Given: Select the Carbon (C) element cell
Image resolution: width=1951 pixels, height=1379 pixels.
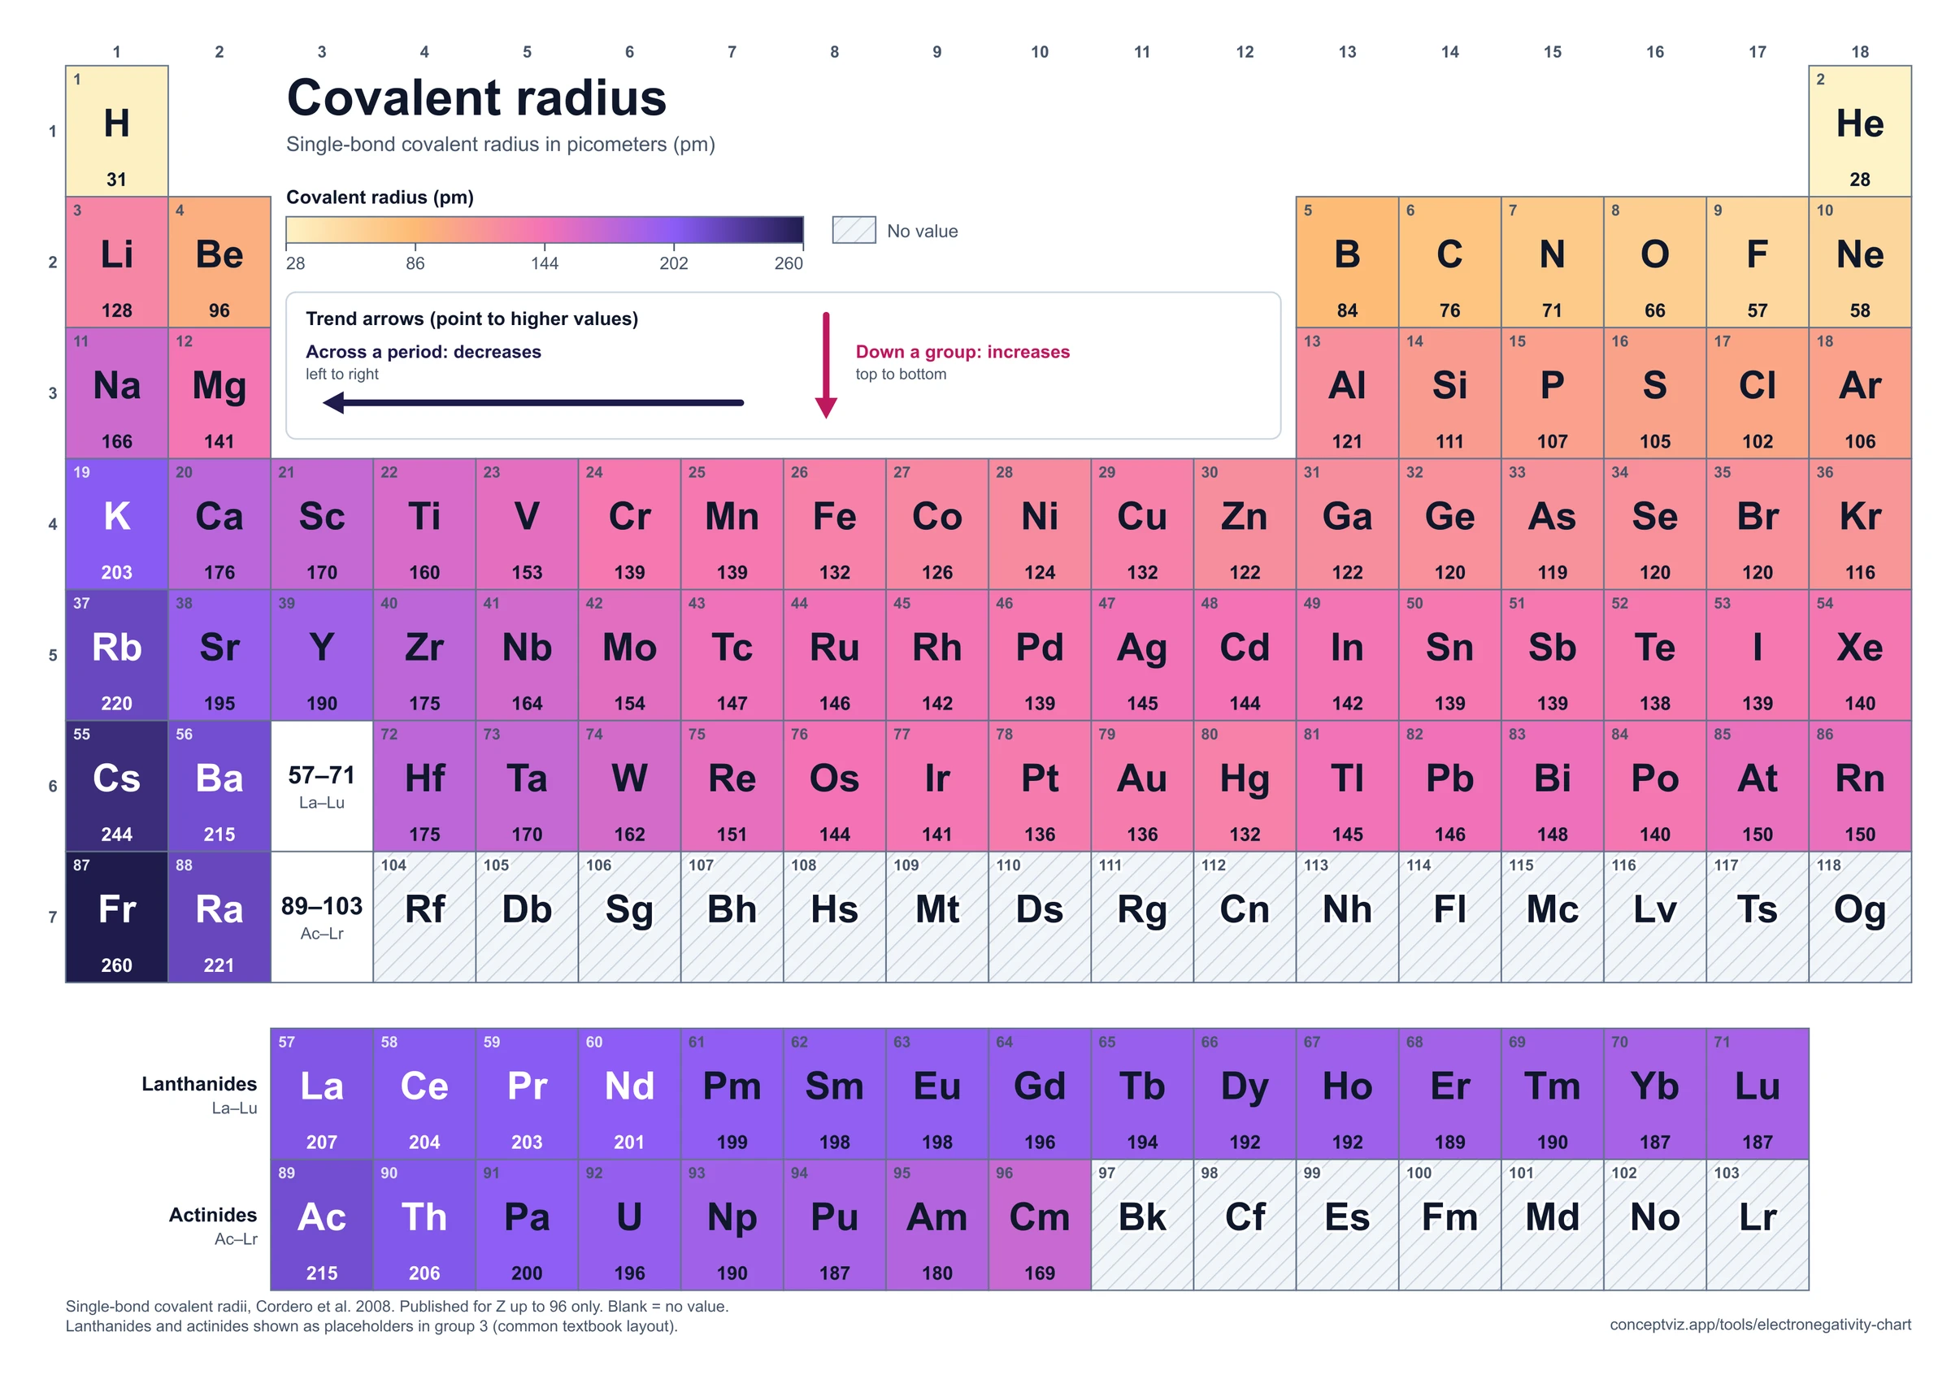Looking at the screenshot, I should [1449, 262].
